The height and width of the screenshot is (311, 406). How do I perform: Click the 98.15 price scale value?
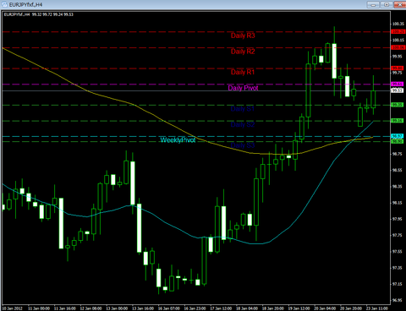(398, 203)
